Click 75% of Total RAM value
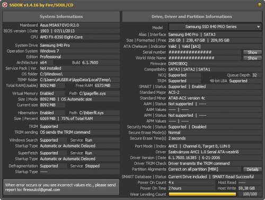 tap(77, 118)
